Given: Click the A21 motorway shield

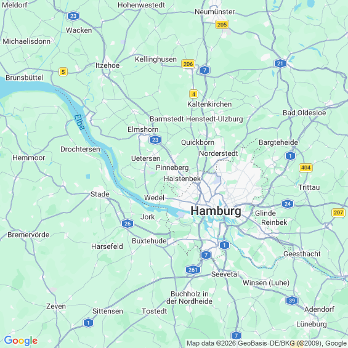Looking at the screenshot, I should click(x=280, y=63).
